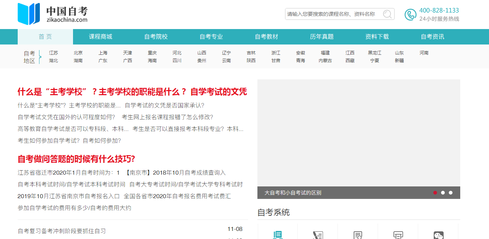Select 河南 region

pyautogui.click(x=424, y=53)
